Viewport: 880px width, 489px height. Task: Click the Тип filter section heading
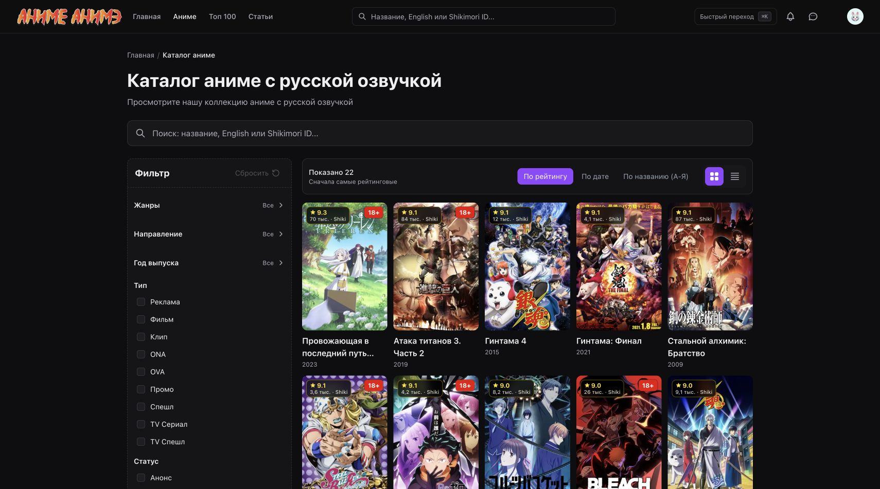click(140, 285)
